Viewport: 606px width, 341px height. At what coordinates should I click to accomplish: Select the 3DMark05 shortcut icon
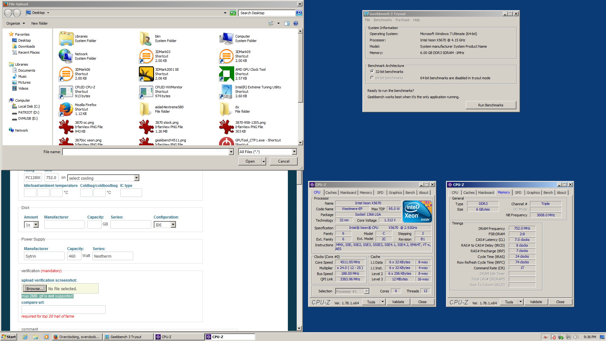(x=226, y=56)
